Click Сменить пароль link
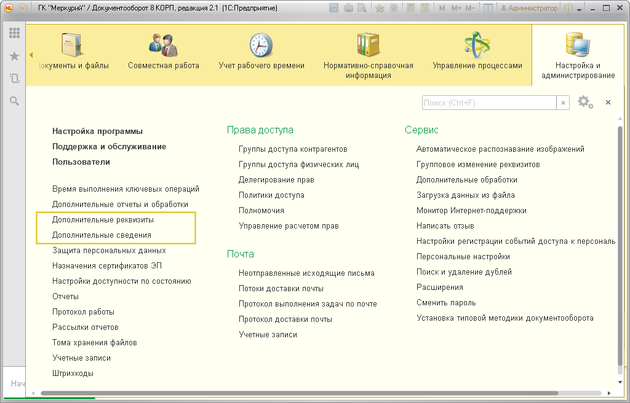630x403 pixels. pyautogui.click(x=446, y=303)
